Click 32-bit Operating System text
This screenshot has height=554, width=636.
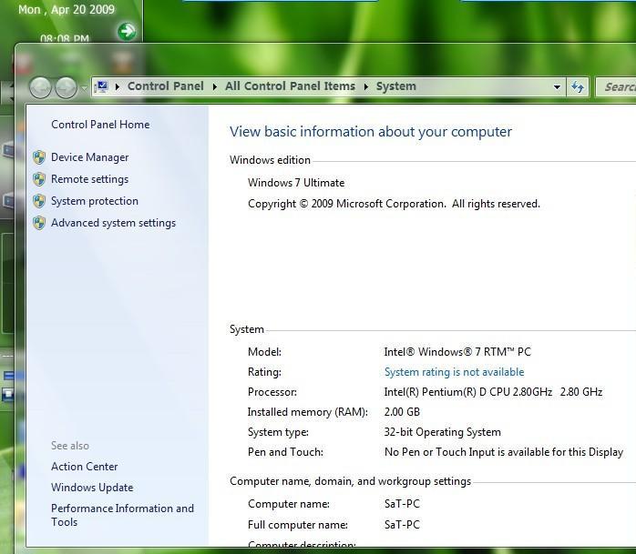443,432
